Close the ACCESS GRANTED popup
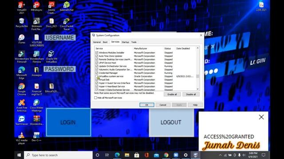Image resolution: width=284 pixels, height=159 pixels. click(x=261, y=117)
